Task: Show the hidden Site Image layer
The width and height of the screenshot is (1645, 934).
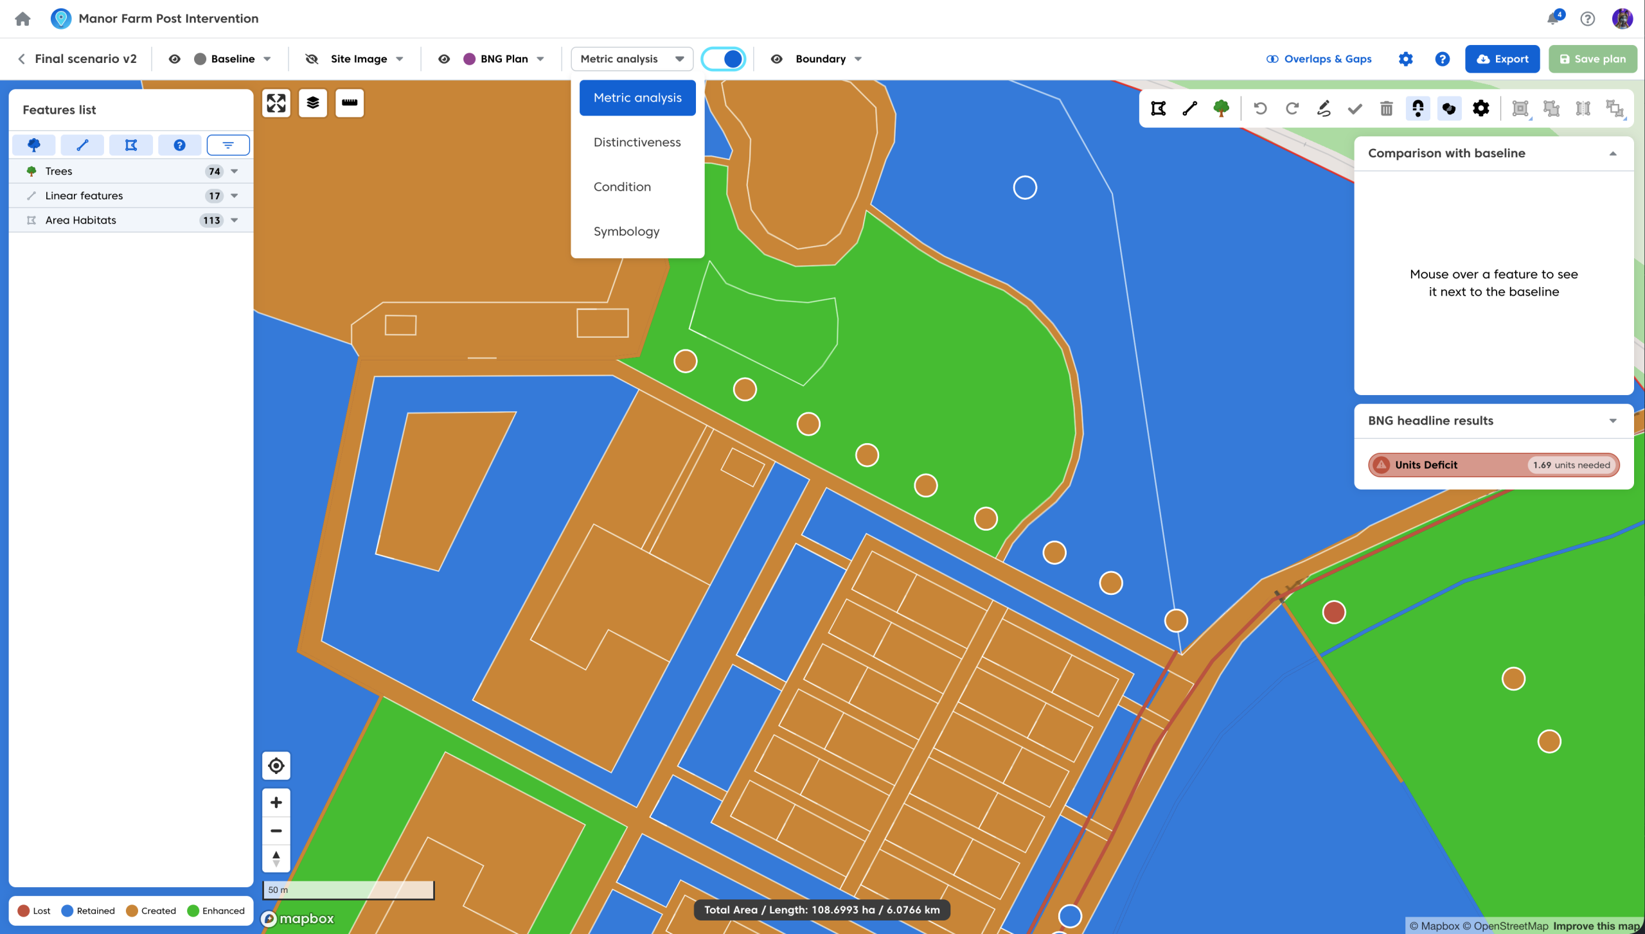Action: tap(312, 59)
